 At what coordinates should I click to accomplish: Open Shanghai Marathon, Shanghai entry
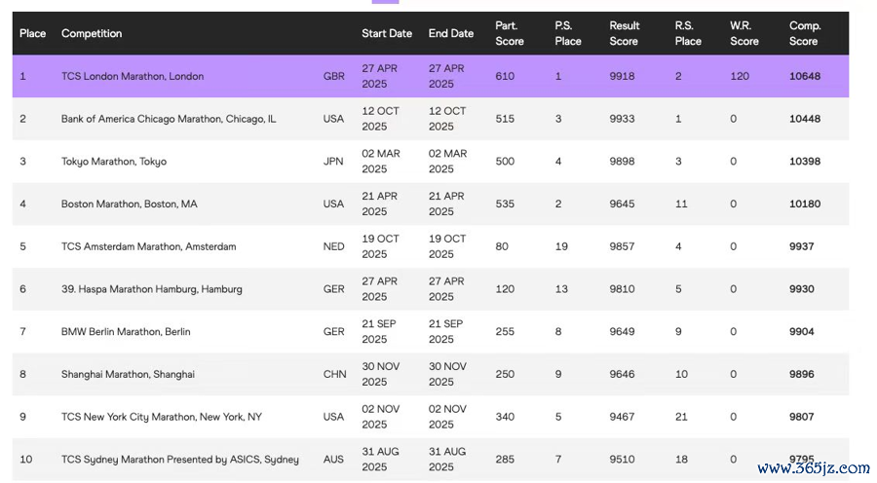click(128, 375)
